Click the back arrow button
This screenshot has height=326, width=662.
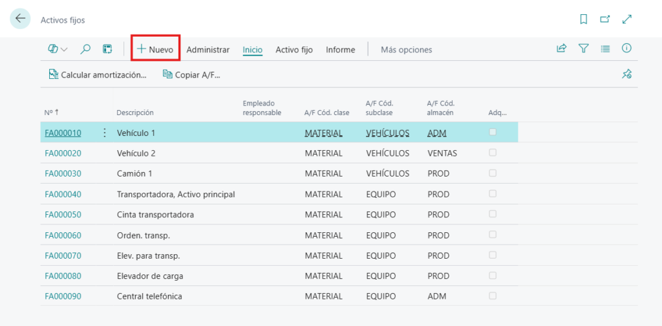pyautogui.click(x=20, y=19)
